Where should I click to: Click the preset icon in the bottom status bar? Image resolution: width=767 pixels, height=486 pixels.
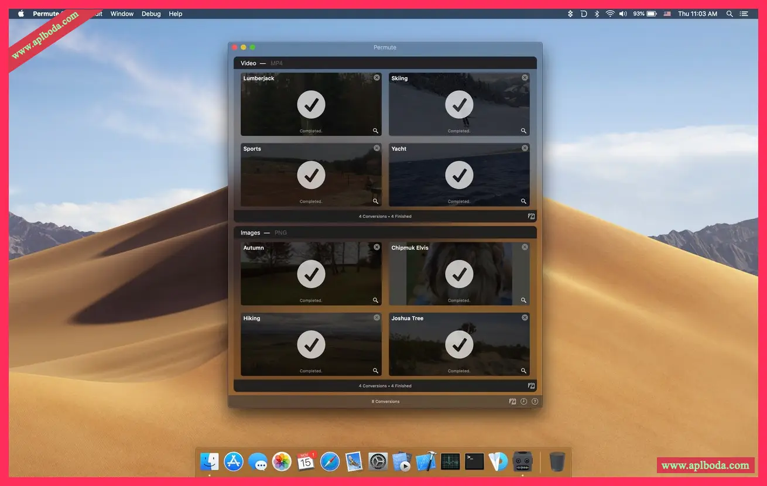[511, 401]
